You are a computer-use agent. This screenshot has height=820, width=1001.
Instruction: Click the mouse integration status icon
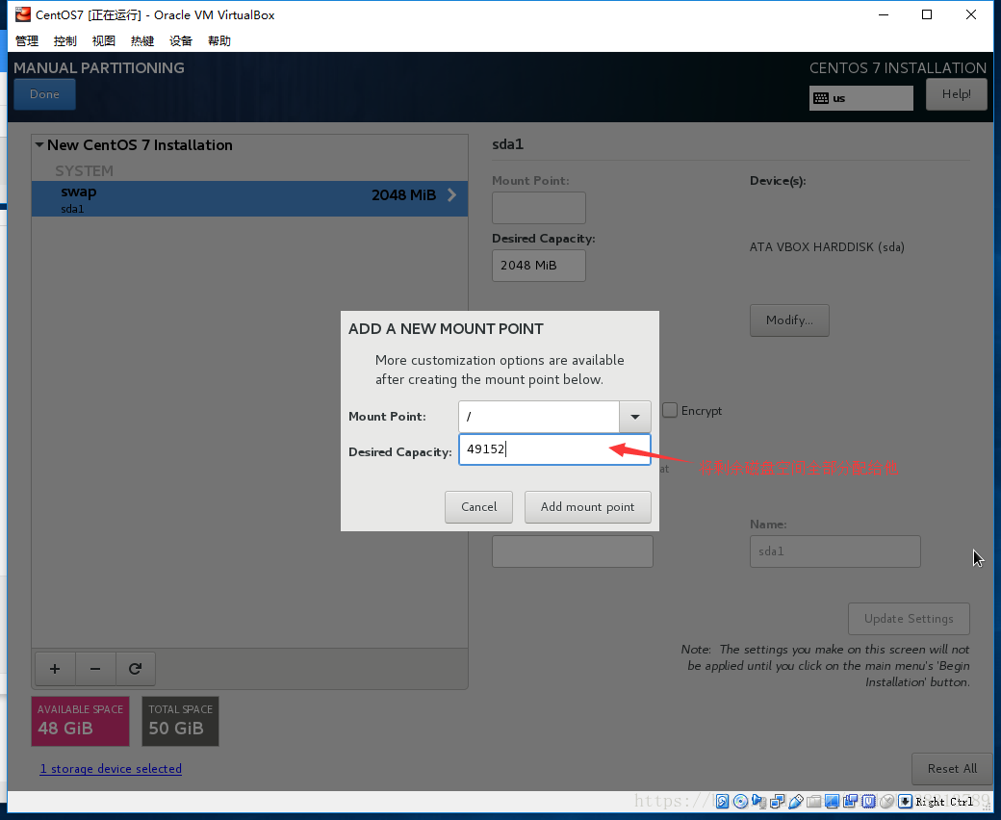(886, 802)
